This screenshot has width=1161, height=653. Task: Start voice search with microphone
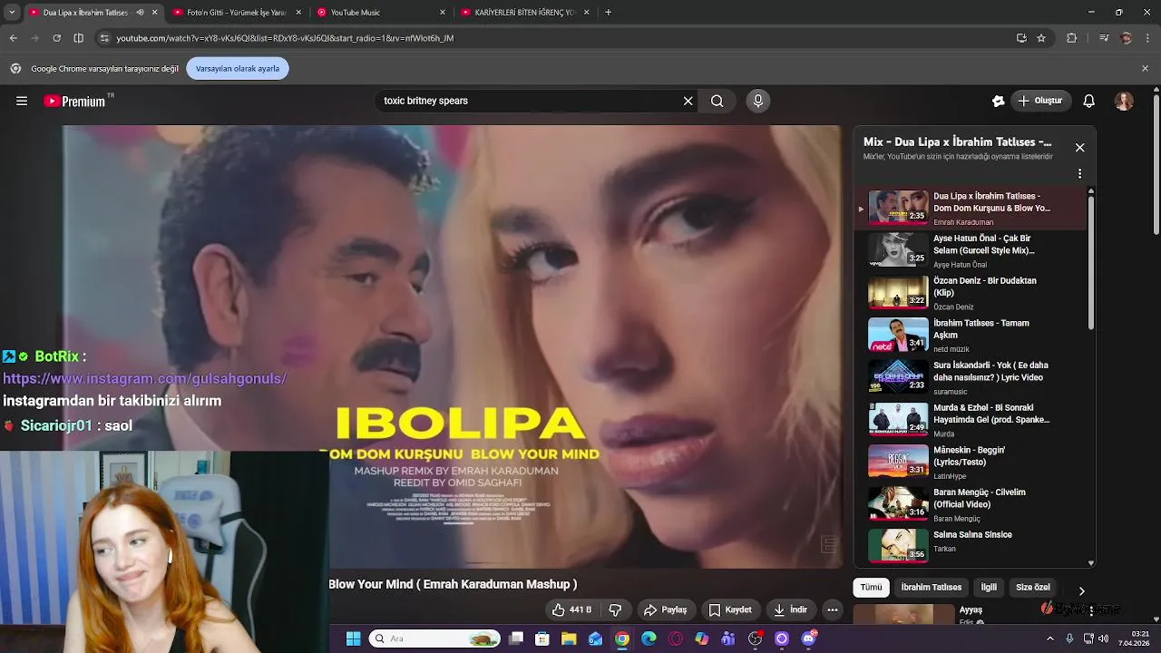point(758,102)
